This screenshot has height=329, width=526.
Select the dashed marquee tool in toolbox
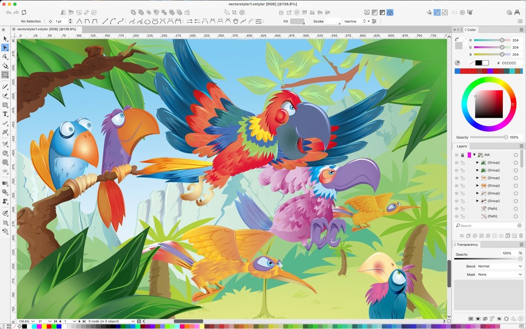5,75
